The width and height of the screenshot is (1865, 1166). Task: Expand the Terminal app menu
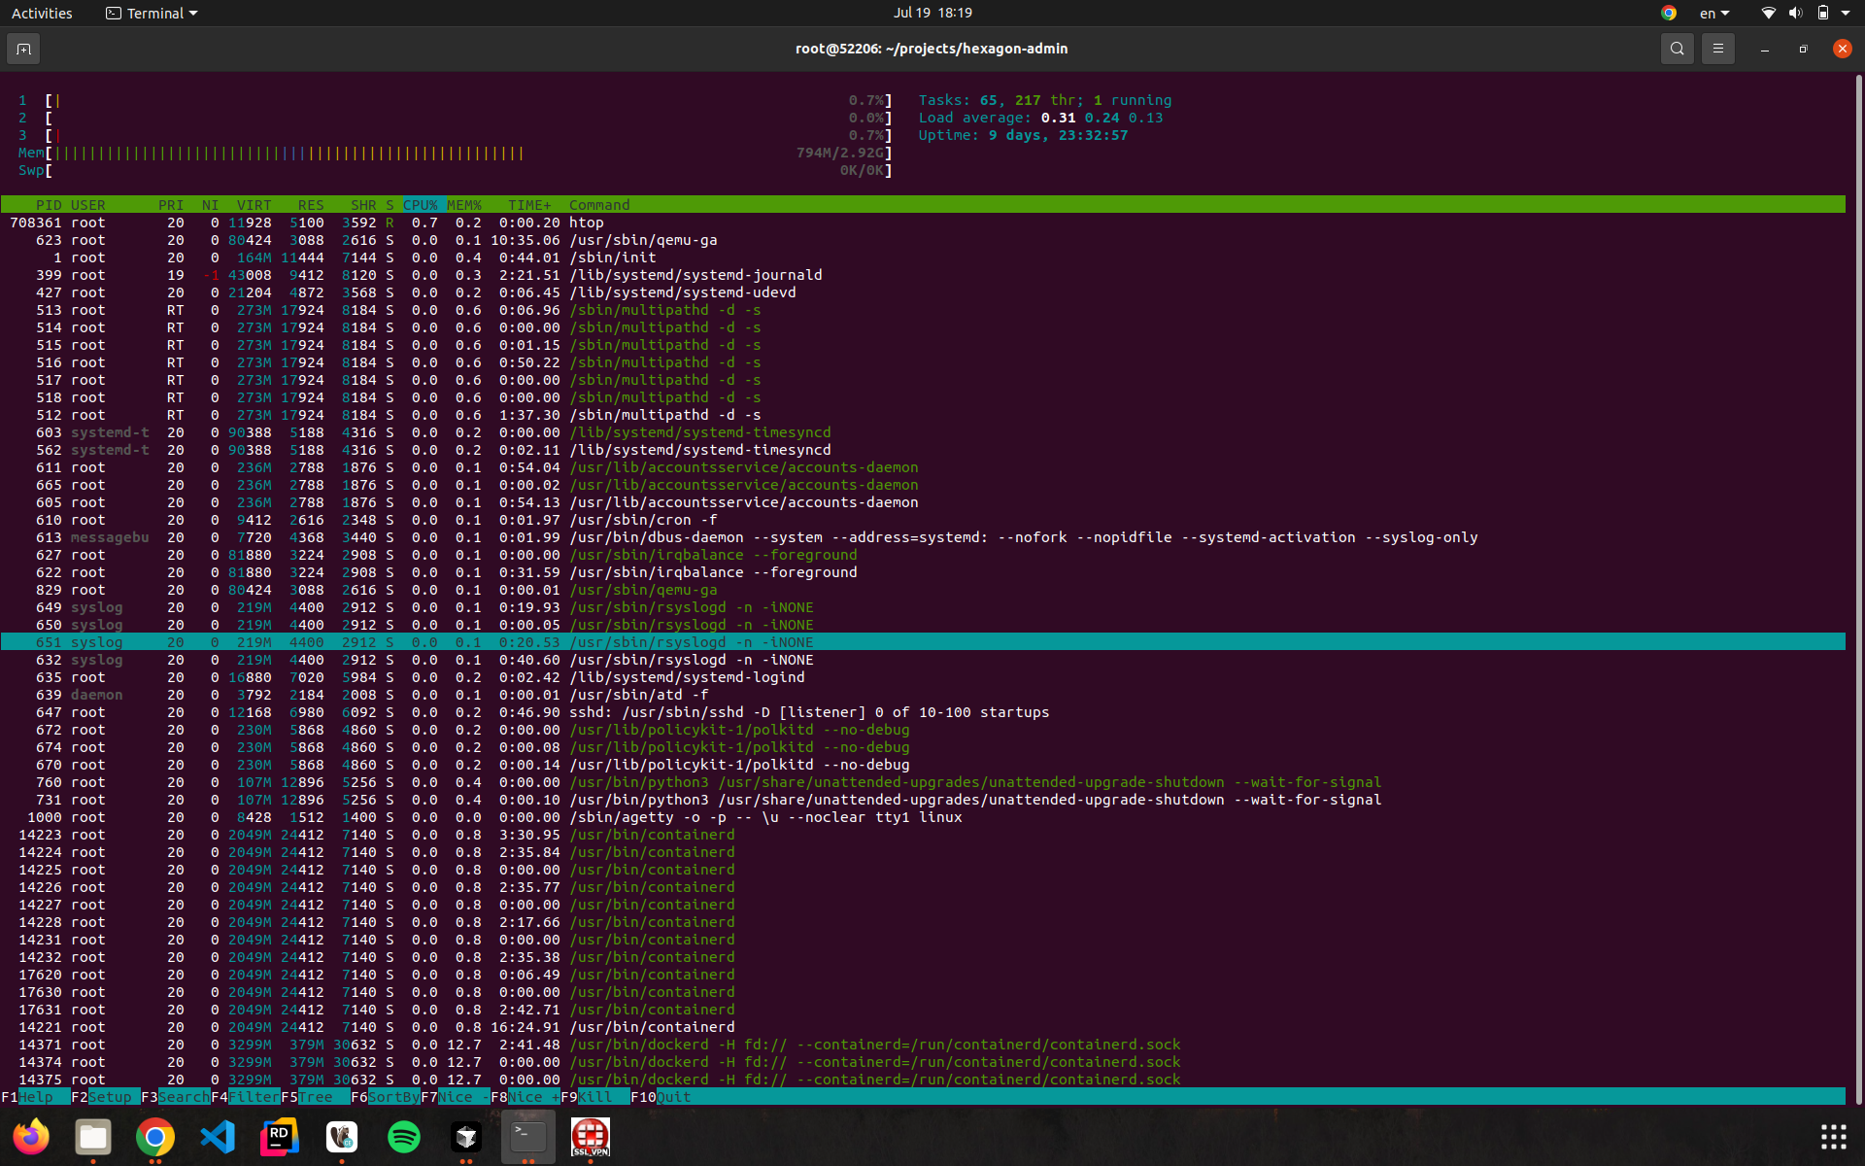point(152,14)
